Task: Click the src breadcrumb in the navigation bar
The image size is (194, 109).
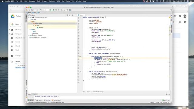Action: 34,13
